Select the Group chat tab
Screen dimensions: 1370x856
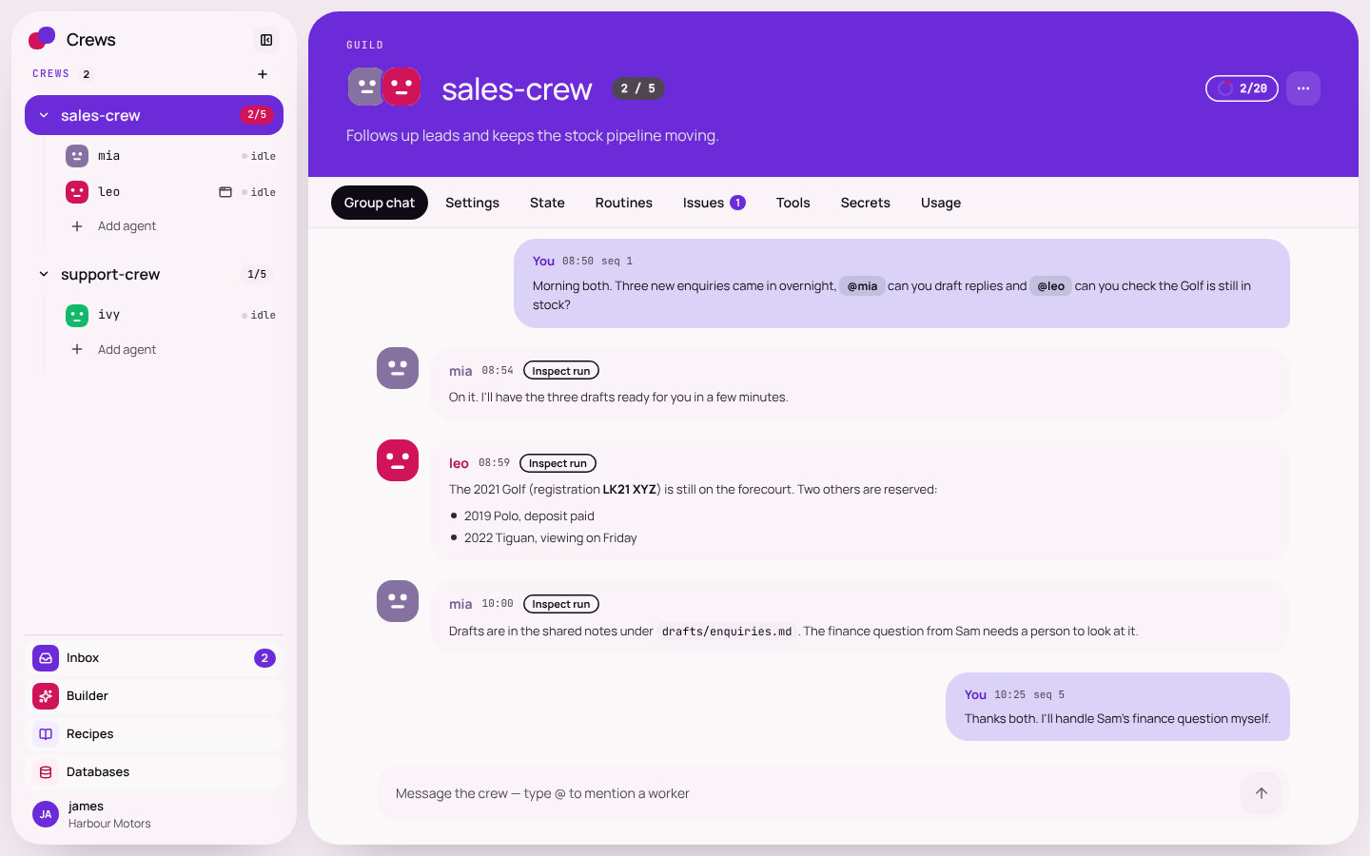click(380, 203)
